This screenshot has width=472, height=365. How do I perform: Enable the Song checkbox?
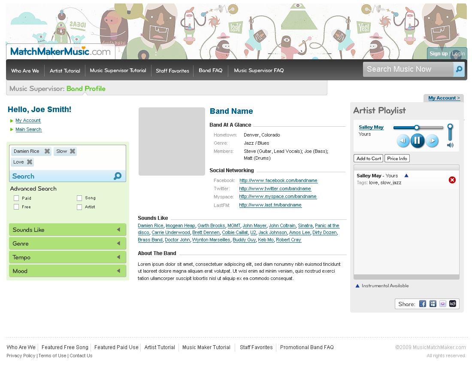pyautogui.click(x=79, y=198)
